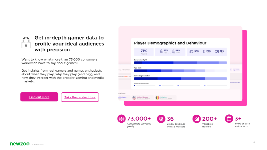Open the Emirates market dropdown arrow
The height and width of the screenshot is (150, 267).
128,98
